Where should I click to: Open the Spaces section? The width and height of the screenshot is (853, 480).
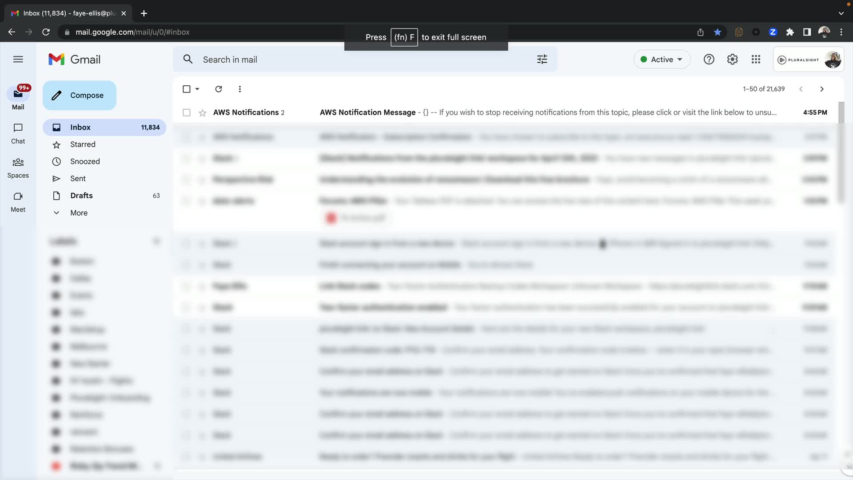point(18,168)
